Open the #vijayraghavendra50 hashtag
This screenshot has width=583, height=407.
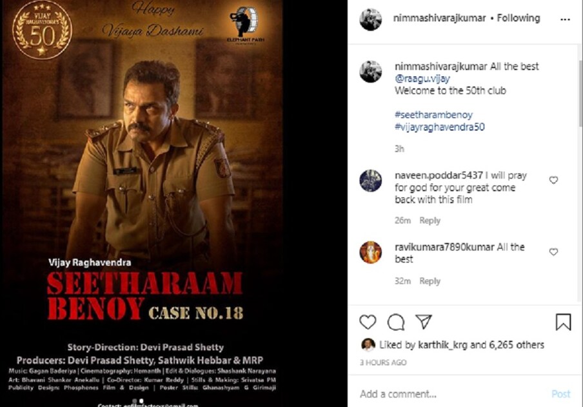tap(439, 127)
